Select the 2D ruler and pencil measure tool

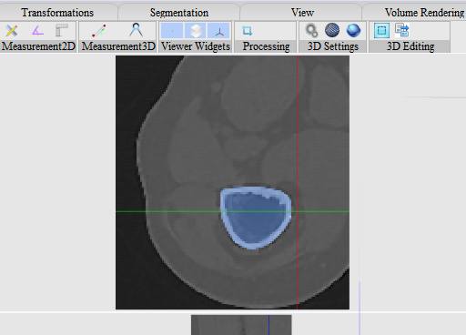(x=12, y=31)
